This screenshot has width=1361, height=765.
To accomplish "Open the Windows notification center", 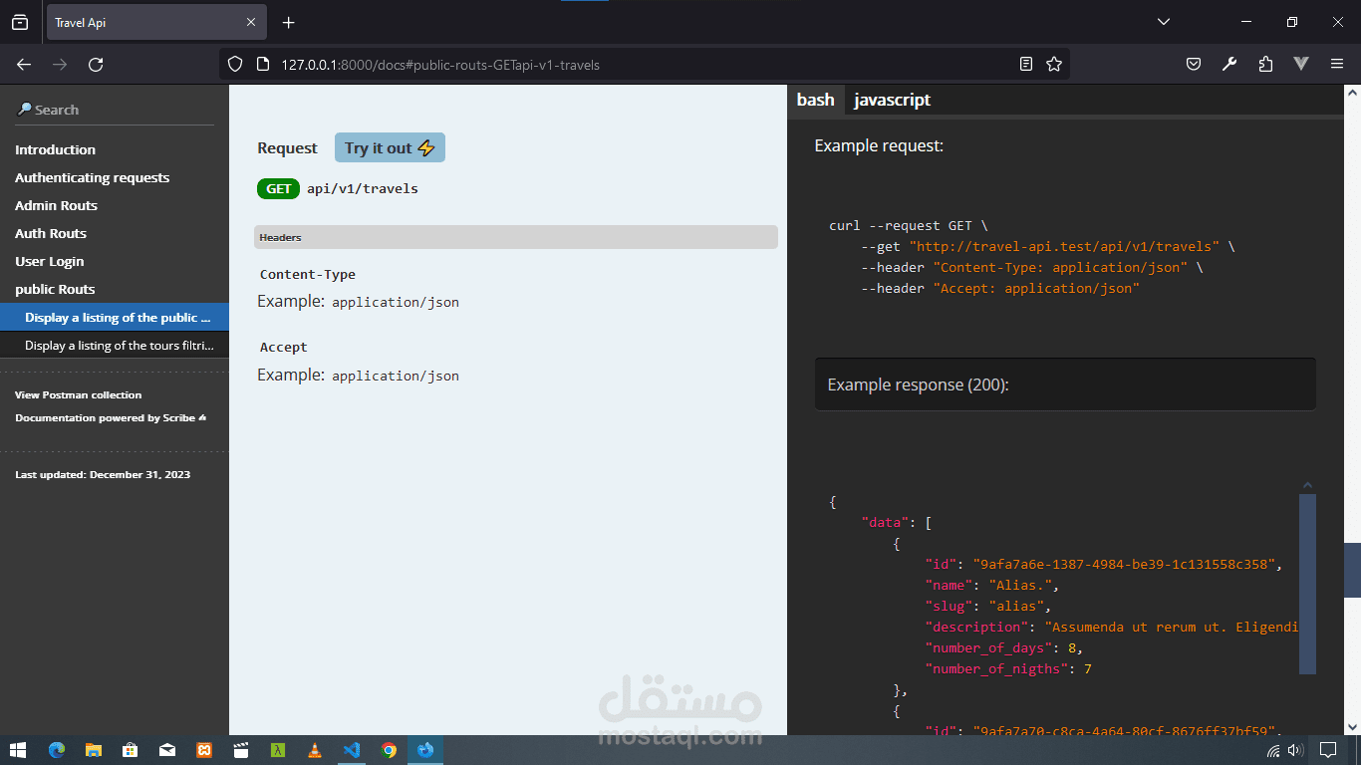I will click(x=1328, y=750).
